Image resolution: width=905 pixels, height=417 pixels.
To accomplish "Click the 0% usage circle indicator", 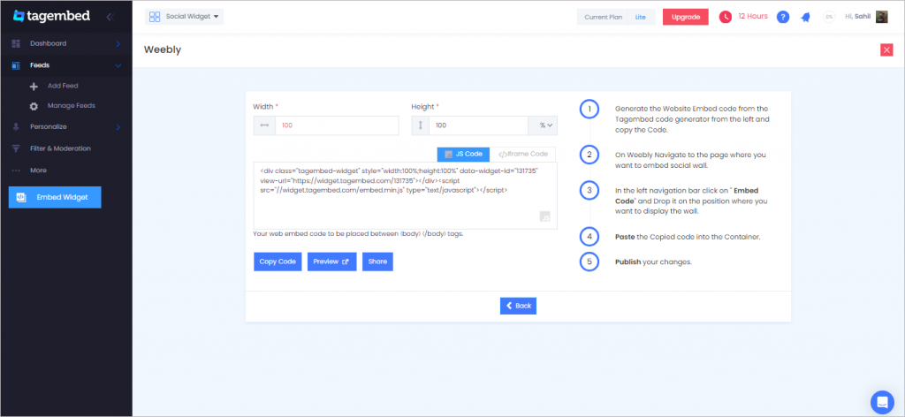I will click(829, 17).
